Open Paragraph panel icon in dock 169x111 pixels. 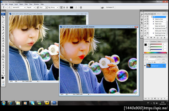[x=142, y=31]
